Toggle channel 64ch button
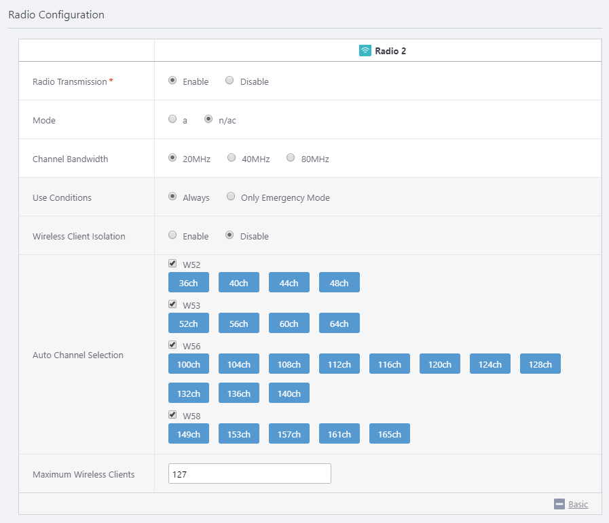This screenshot has width=609, height=523. coord(339,323)
